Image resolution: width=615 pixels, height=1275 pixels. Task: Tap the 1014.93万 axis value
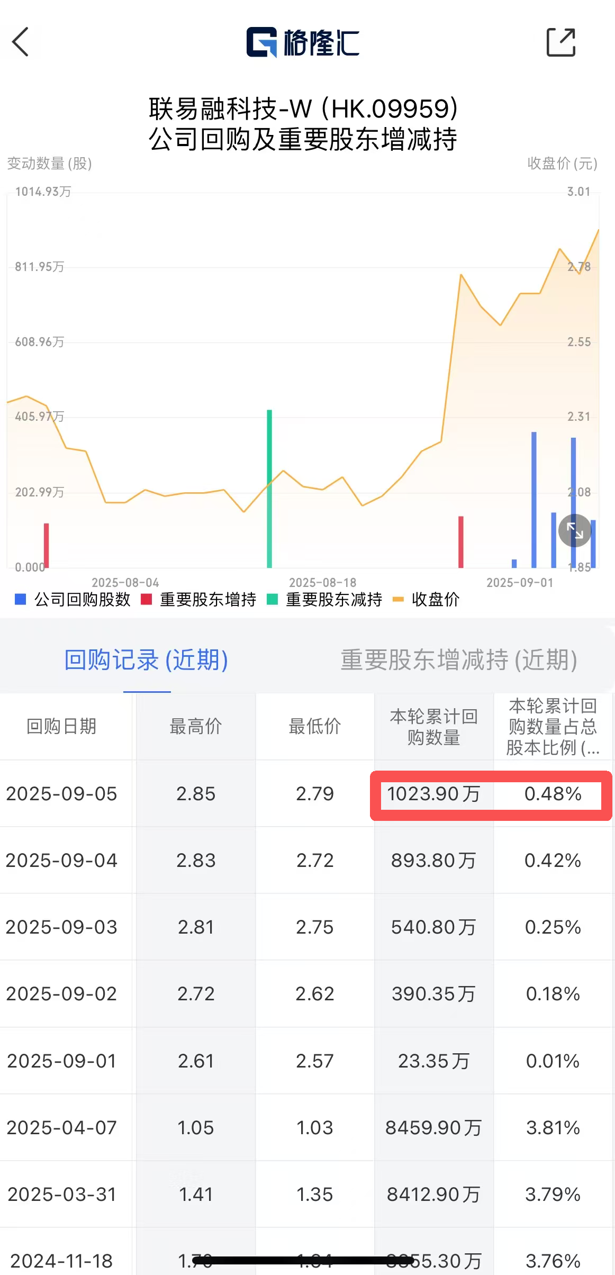(43, 192)
